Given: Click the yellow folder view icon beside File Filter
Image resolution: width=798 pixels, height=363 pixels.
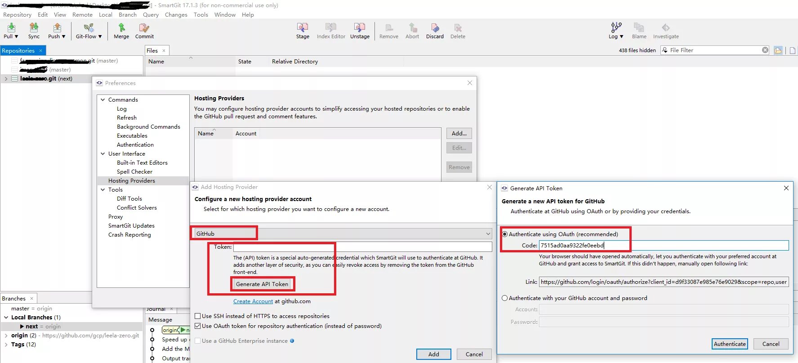Looking at the screenshot, I should pos(778,50).
